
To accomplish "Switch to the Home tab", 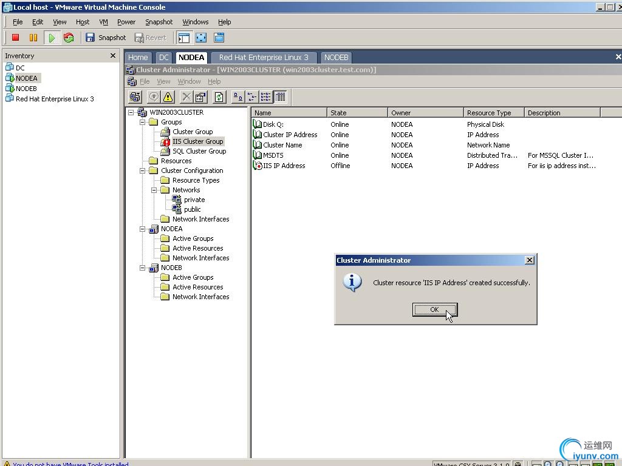I will [x=138, y=58].
